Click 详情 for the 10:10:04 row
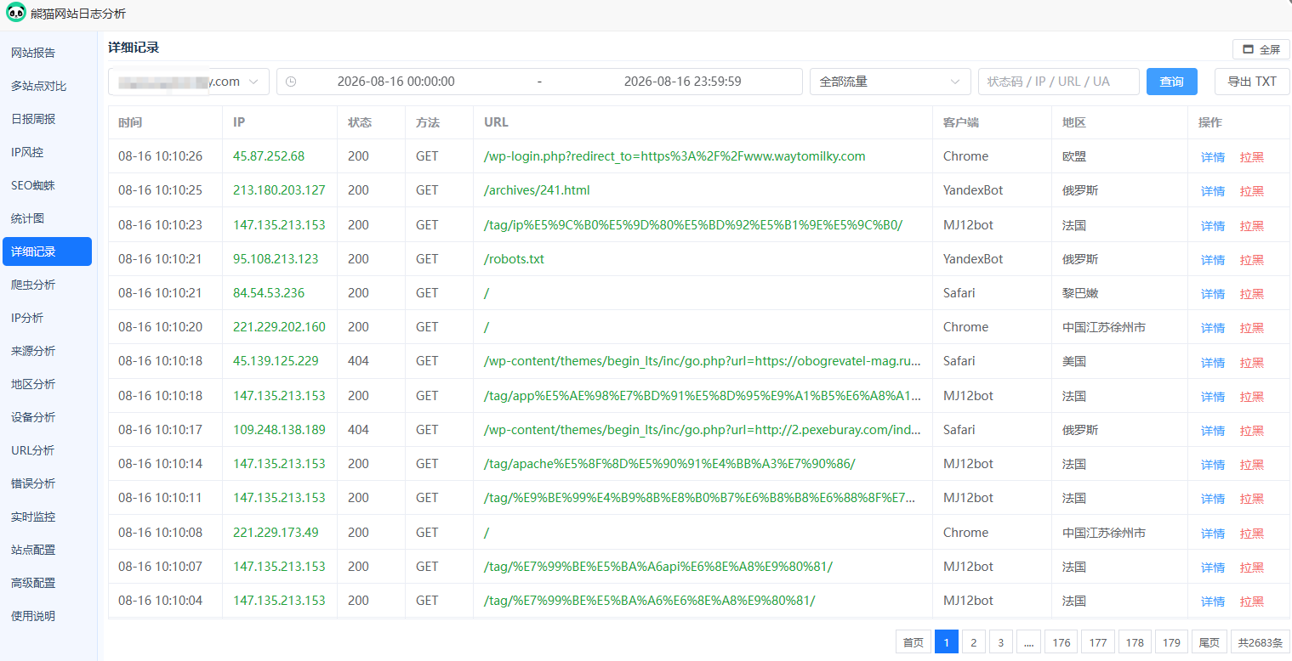Screen dimensions: 1292x661 point(1213,602)
